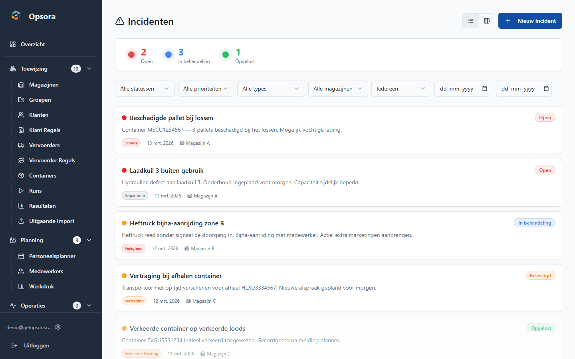Open the Overzicht menu item
Screen dimensions: 575x359
(33, 44)
